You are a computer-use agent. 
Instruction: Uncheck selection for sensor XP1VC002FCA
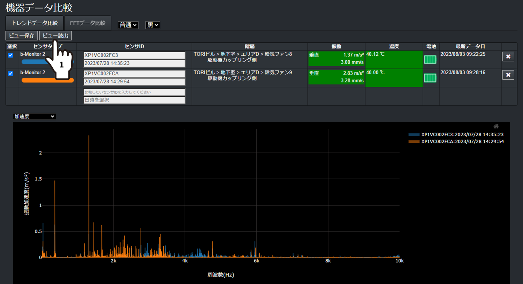(11, 73)
